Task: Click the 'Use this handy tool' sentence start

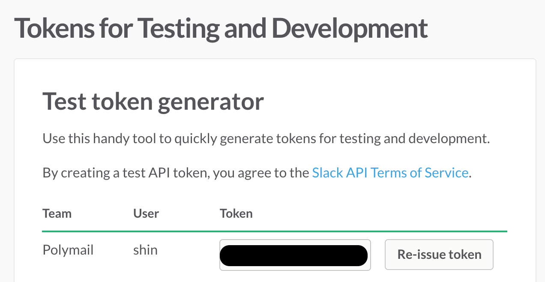Action: pos(86,139)
